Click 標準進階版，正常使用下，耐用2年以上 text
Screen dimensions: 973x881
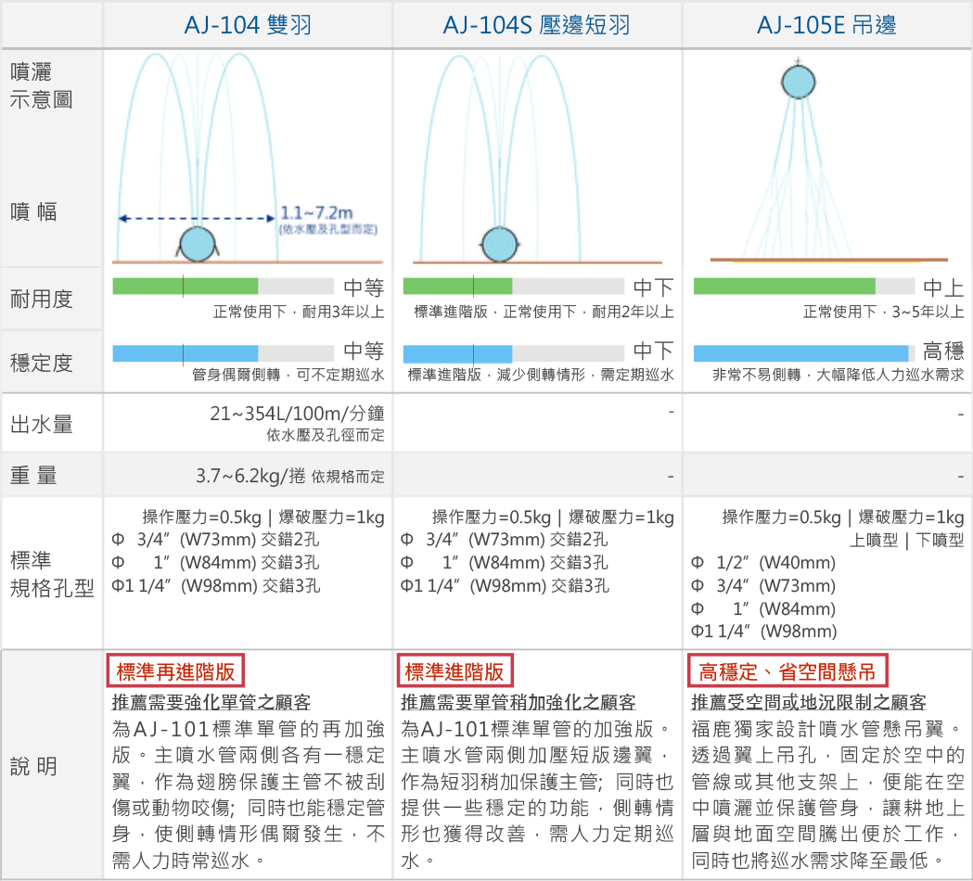click(544, 312)
